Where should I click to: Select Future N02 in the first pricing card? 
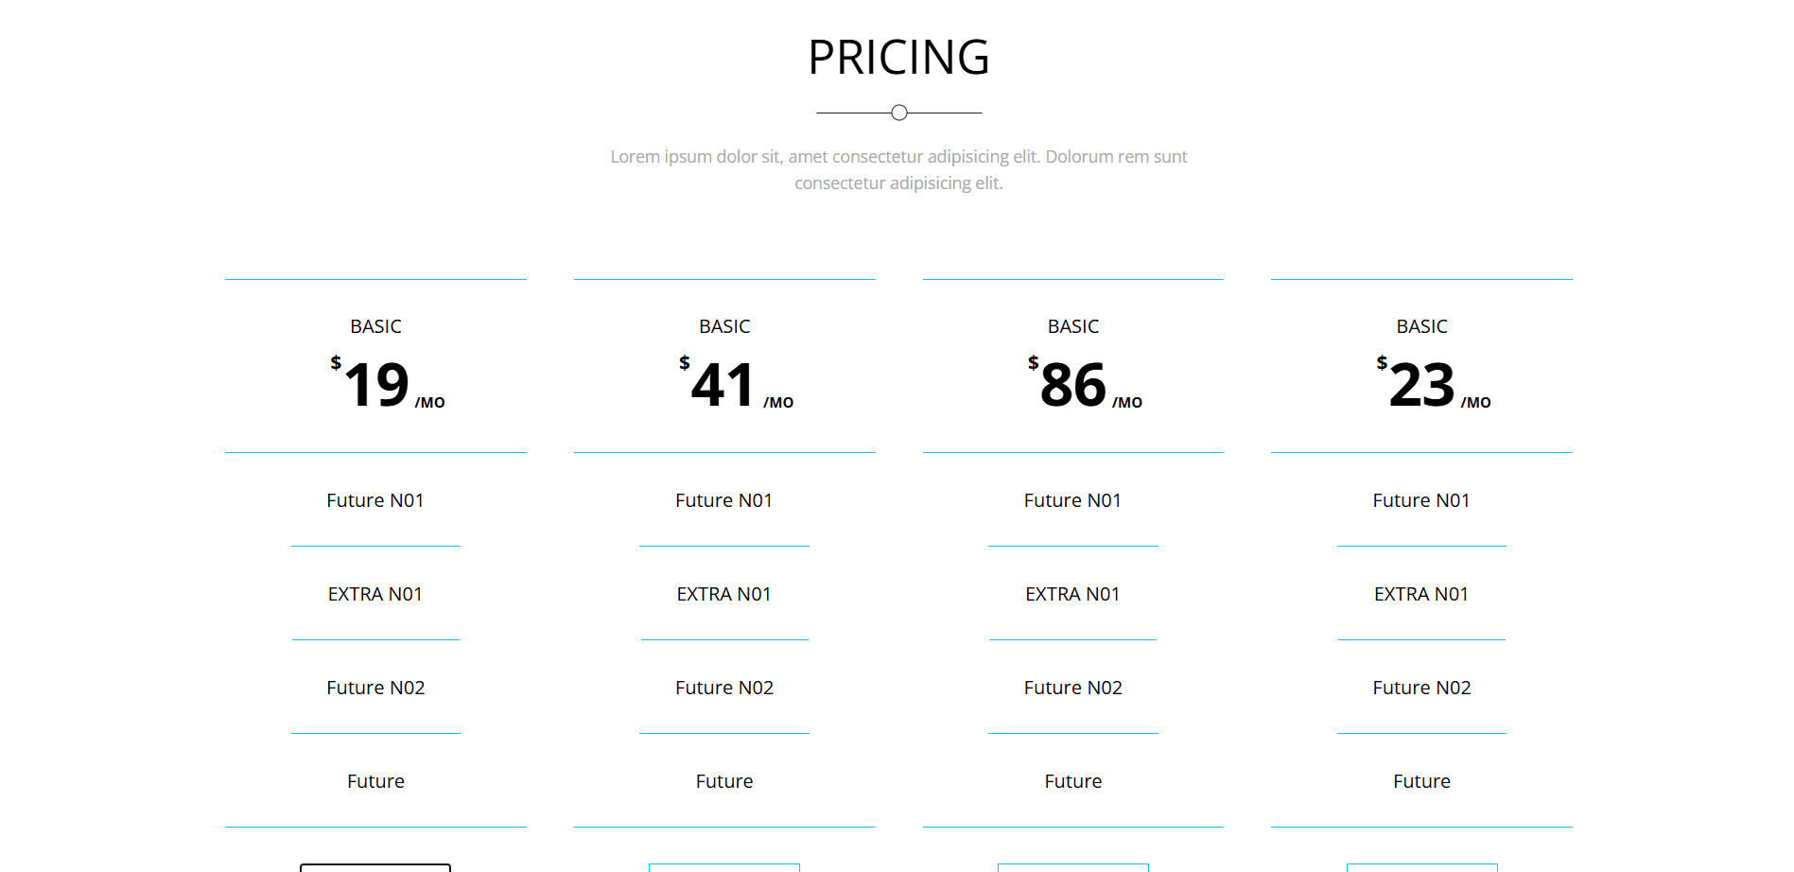374,688
